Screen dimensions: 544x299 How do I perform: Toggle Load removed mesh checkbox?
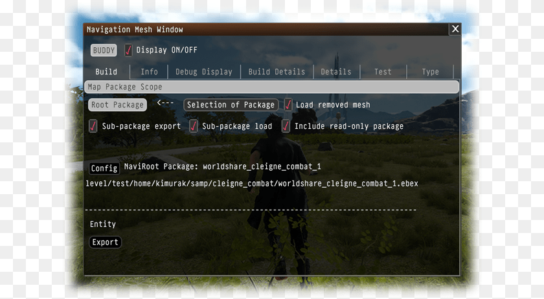(x=288, y=105)
